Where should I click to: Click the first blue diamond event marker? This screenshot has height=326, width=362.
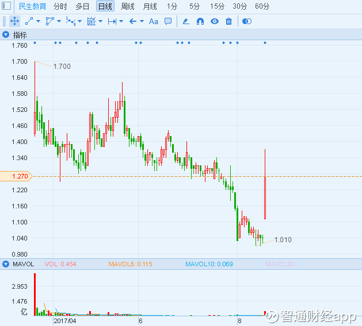(35, 43)
